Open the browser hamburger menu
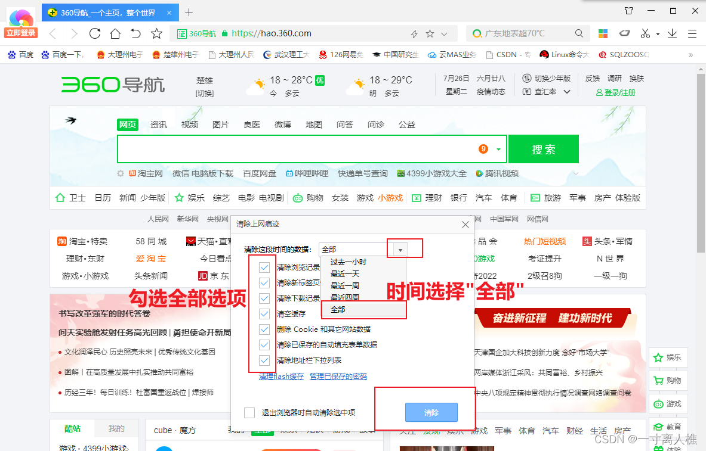 click(692, 33)
